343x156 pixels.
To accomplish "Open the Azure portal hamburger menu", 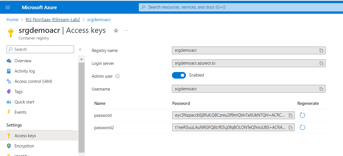I will [x=8, y=7].
